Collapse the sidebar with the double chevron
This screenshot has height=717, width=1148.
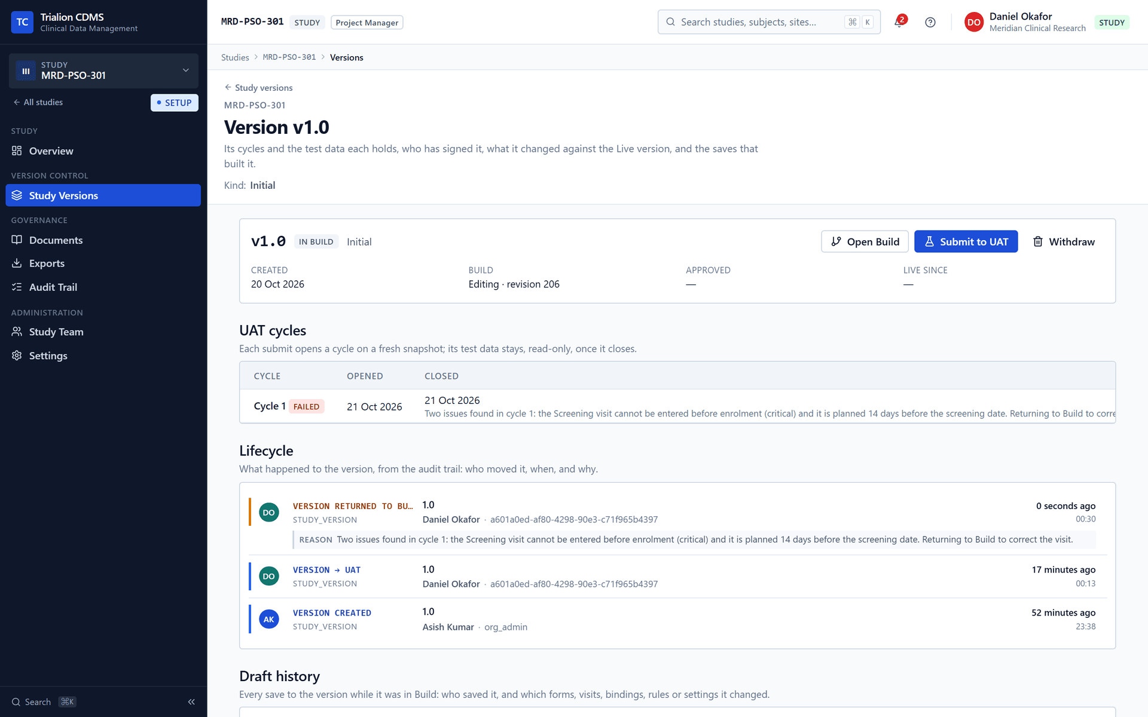click(191, 702)
